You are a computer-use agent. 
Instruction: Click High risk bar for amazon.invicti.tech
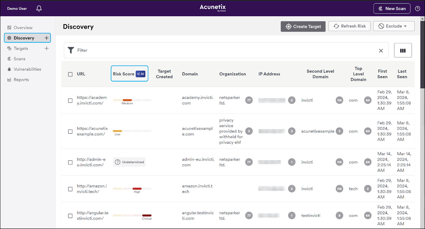pos(137,189)
